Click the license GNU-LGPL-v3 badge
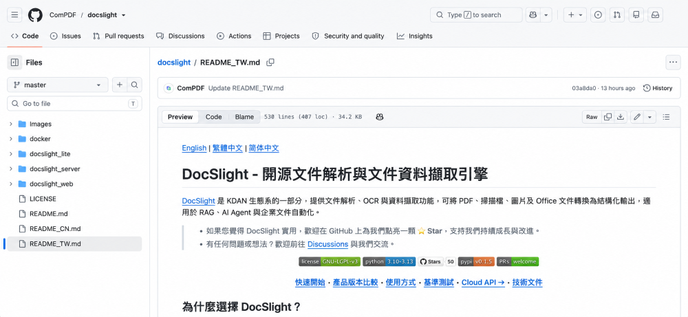 330,262
